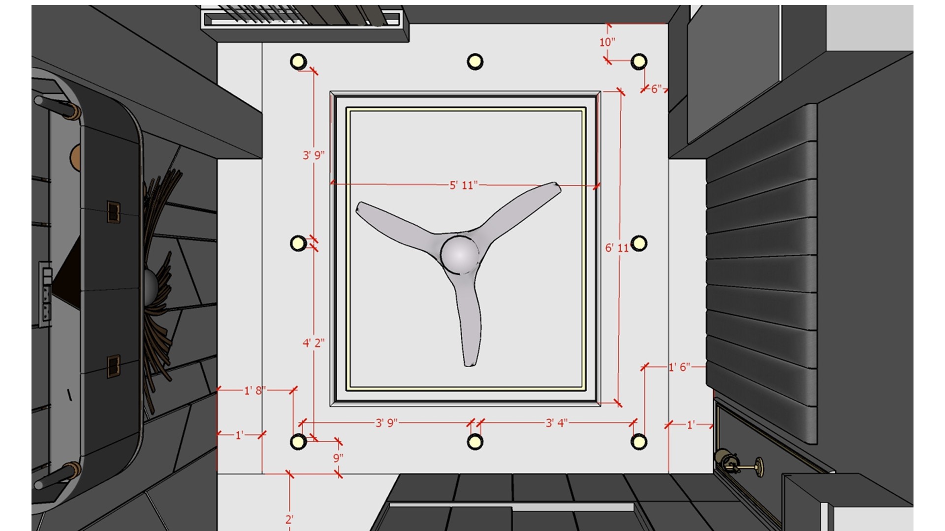Click the 9" dimension label
The image size is (945, 531).
(338, 458)
